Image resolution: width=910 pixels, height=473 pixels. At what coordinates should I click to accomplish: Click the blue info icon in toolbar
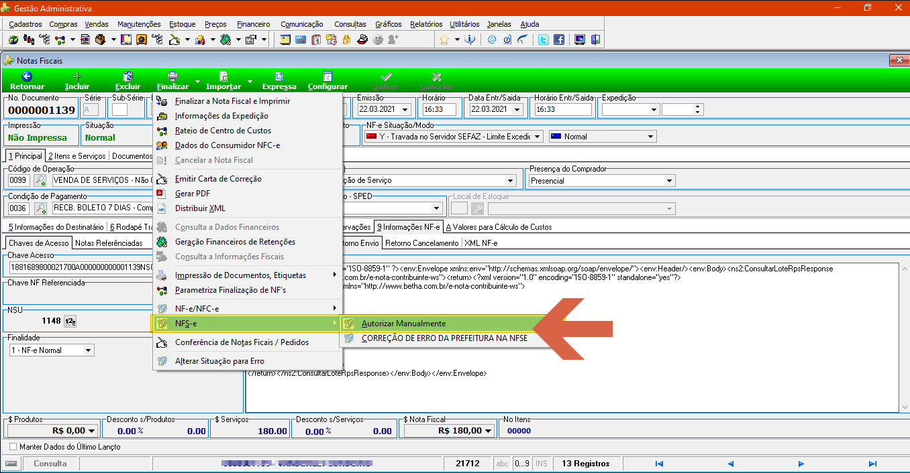[470, 40]
